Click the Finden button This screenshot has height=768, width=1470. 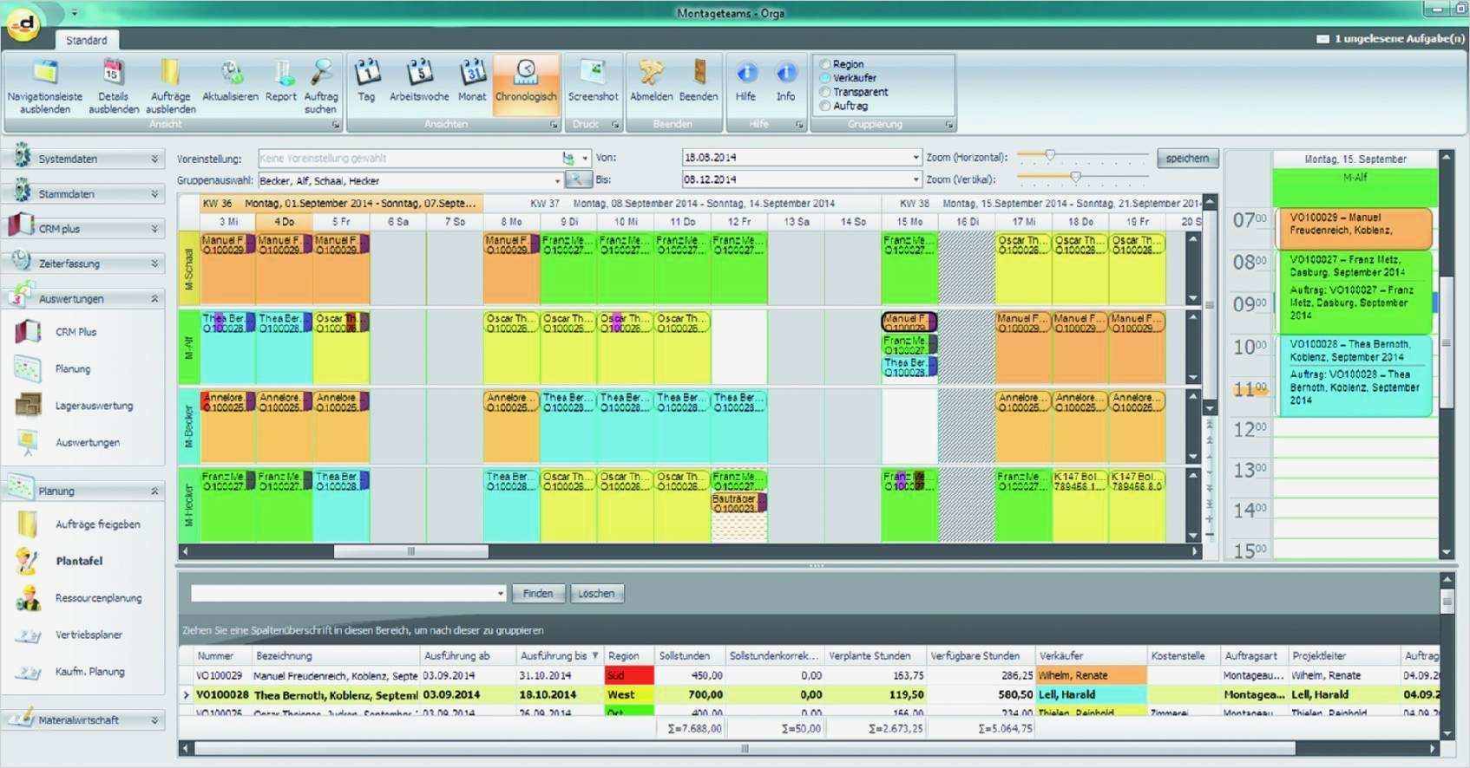(538, 594)
